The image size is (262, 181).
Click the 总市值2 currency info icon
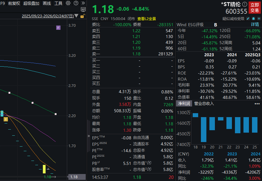pyautogui.click(x=149, y=169)
